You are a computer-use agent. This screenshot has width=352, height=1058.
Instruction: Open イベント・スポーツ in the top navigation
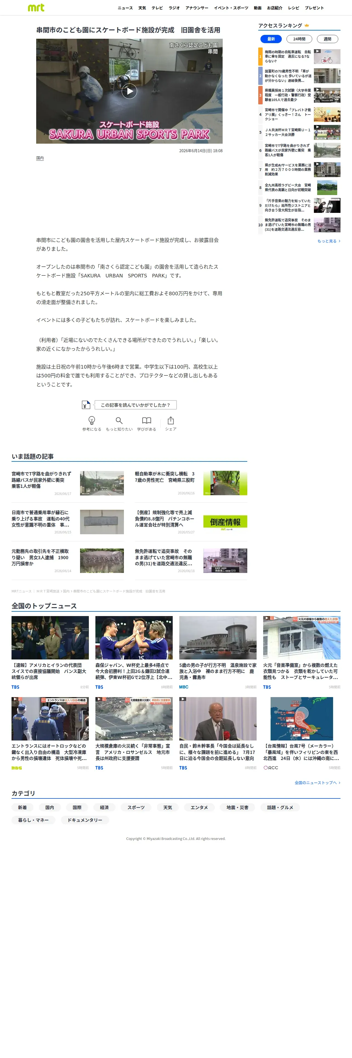pos(231,8)
